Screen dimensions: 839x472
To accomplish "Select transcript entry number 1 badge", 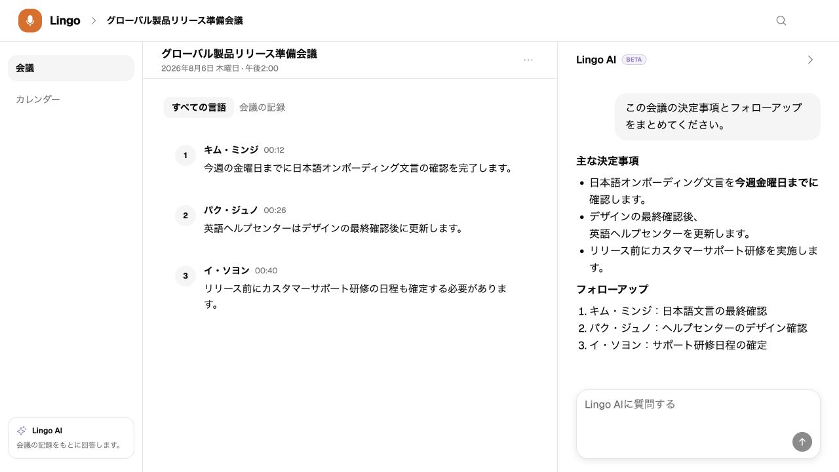I will point(185,155).
